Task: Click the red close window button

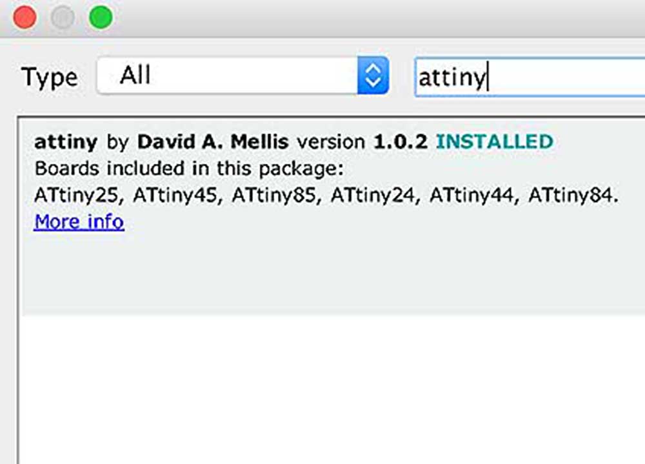Action: pyautogui.click(x=25, y=17)
